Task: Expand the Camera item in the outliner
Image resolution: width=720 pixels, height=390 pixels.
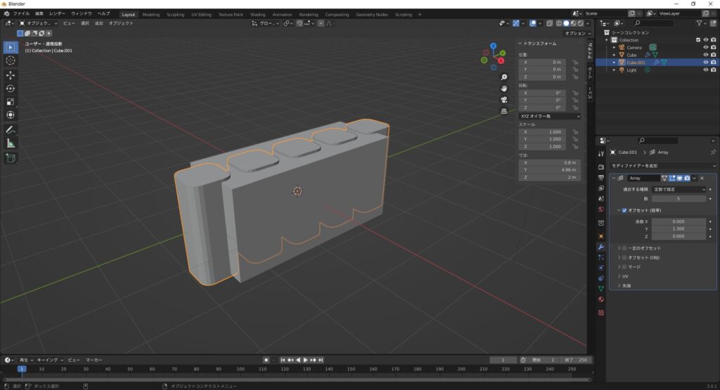Action: click(614, 47)
